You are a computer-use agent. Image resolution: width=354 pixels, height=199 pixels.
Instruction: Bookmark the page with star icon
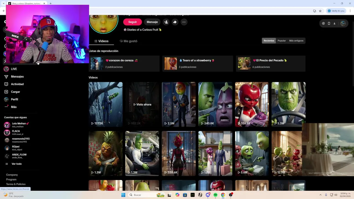point(320,11)
